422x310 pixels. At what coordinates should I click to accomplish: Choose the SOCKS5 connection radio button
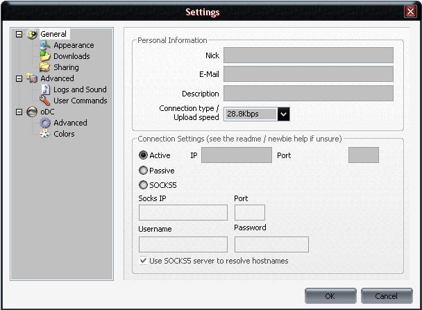(x=144, y=185)
